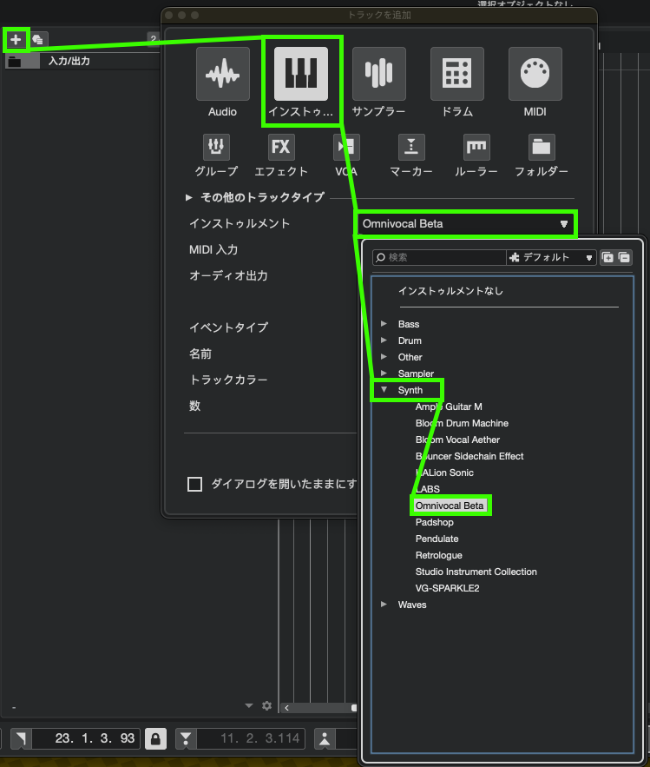This screenshot has width=650, height=767.
Task: Enable the keep dialog open checkbox
Action: 195,484
